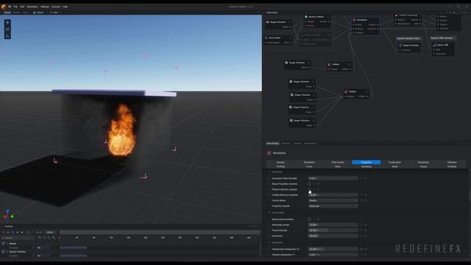Click the viewport orientation axis gizmo
The image size is (471, 265).
(x=7, y=215)
